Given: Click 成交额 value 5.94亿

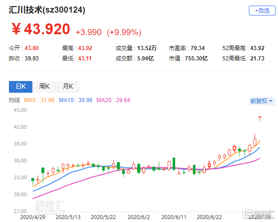Looking at the screenshot, I should pyautogui.click(x=146, y=59).
